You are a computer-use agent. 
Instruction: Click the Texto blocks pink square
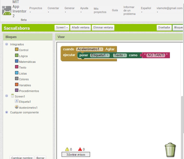tap(17, 67)
